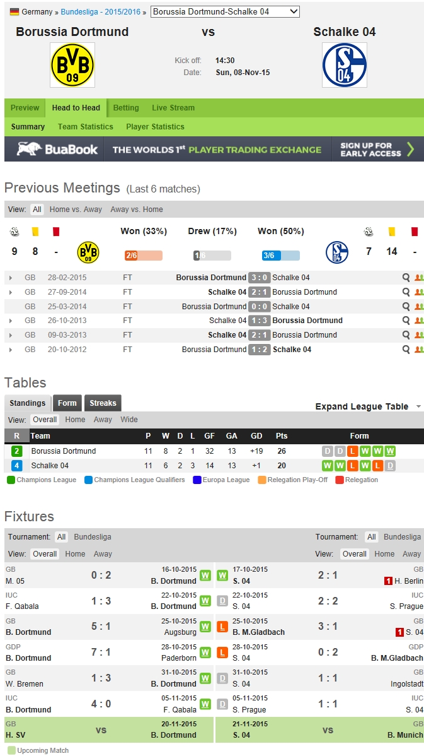The image size is (424, 756).
Task: Click the Borussia Dortmund crest in the header
Action: click(x=72, y=65)
